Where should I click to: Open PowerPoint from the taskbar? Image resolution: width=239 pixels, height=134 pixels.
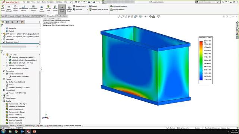tap(34, 131)
